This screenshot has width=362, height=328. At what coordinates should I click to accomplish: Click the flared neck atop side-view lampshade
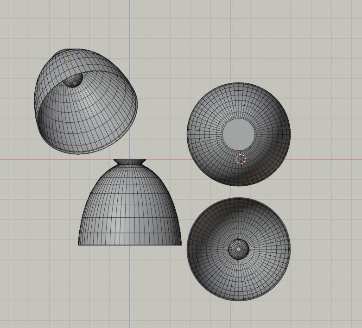(130, 162)
